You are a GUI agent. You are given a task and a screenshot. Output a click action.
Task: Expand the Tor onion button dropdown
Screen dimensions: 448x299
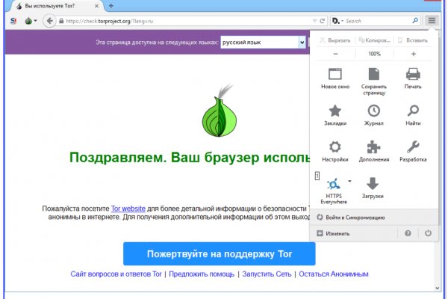[x=35, y=22]
